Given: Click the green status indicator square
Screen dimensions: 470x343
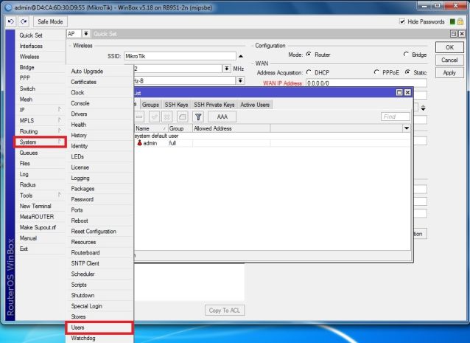Looking at the screenshot, I should pos(452,21).
